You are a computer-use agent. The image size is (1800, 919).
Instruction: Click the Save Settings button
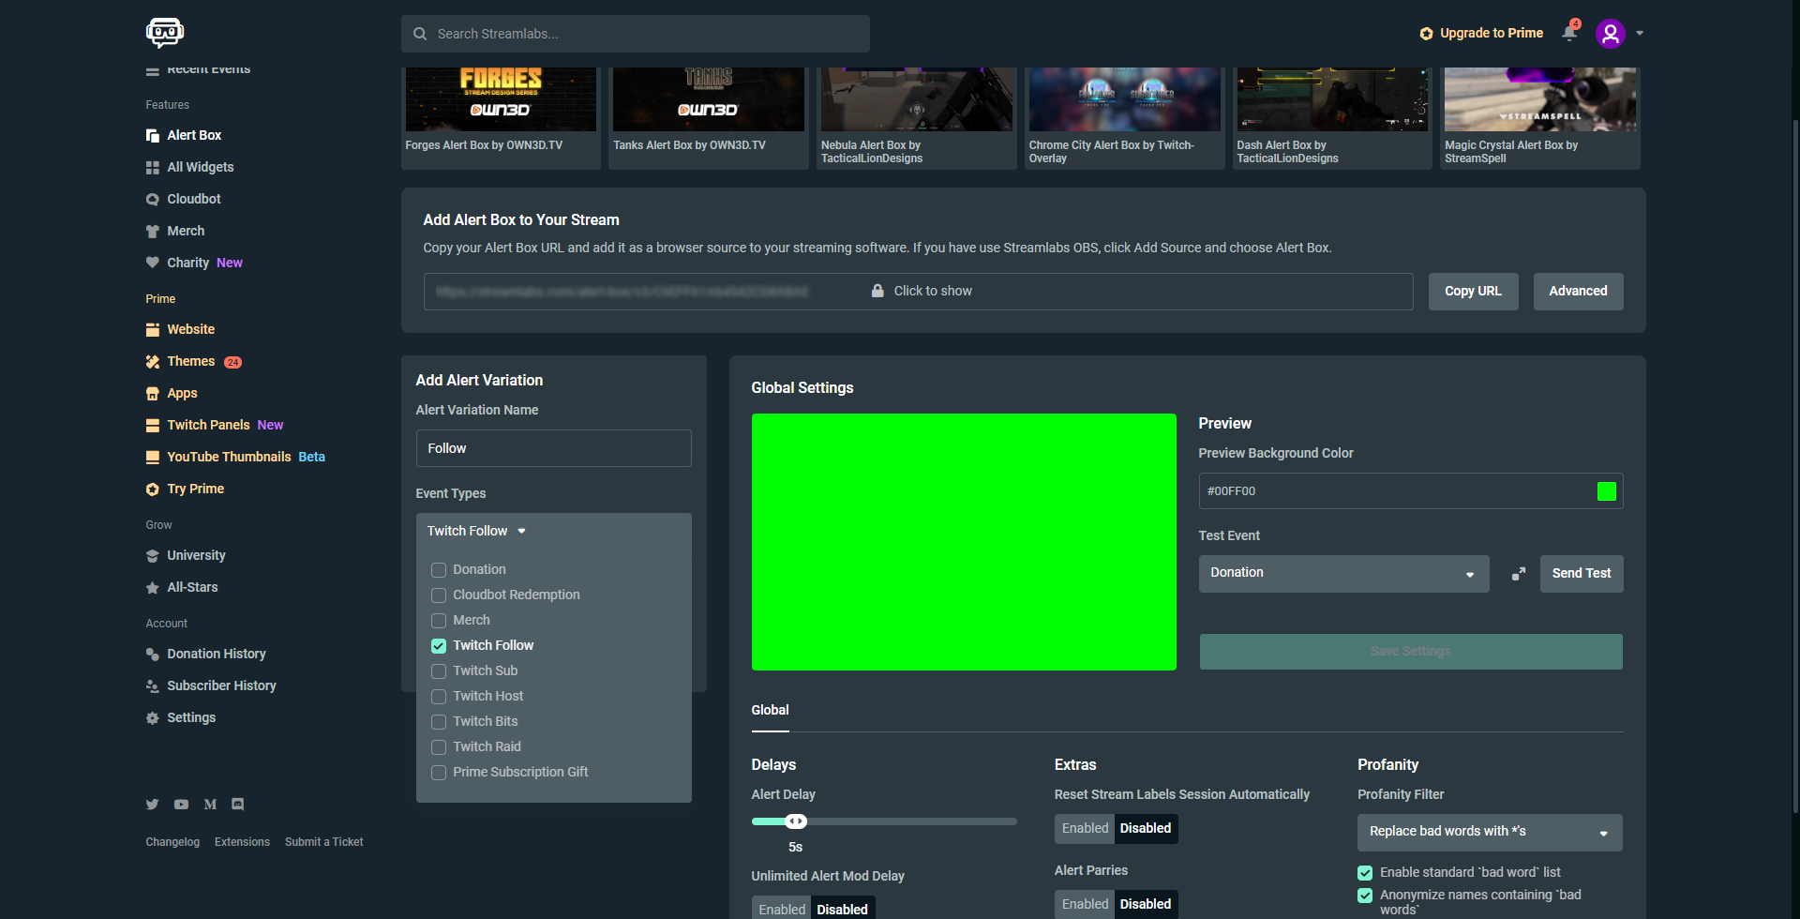1411,652
